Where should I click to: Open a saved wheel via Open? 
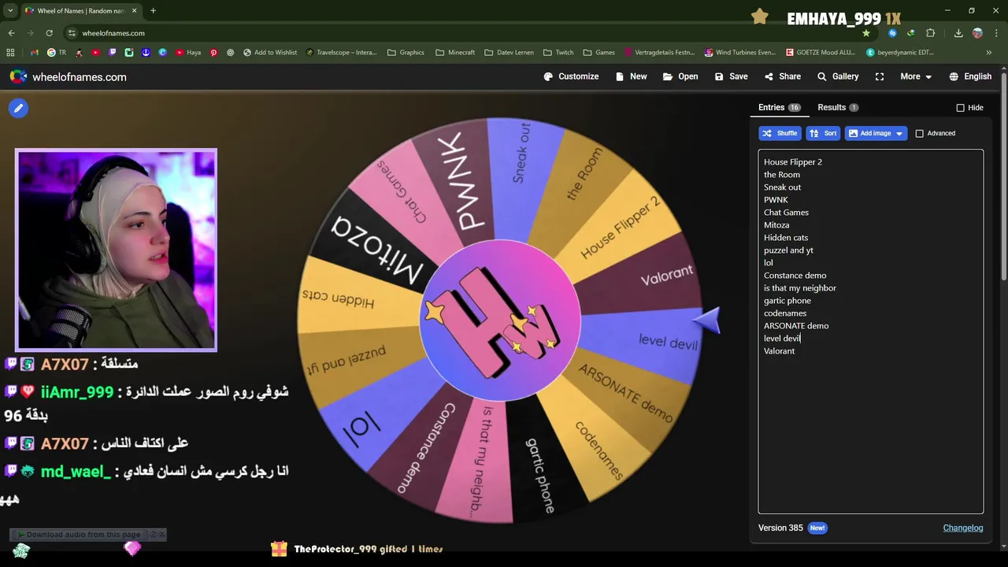[680, 76]
